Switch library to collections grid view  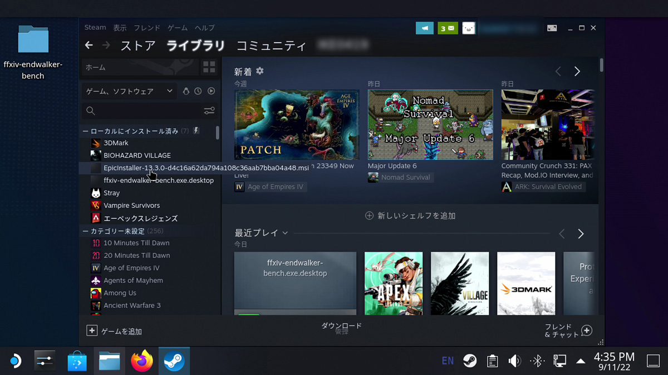pyautogui.click(x=209, y=67)
